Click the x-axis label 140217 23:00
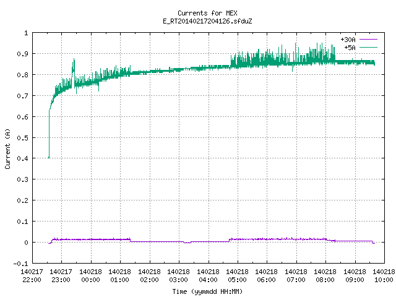The width and height of the screenshot is (396, 297). click(61, 276)
